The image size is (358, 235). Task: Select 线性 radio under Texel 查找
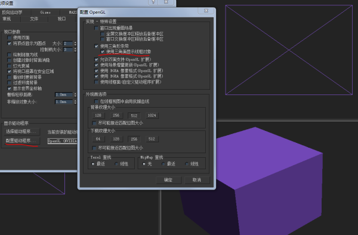click(x=116, y=164)
